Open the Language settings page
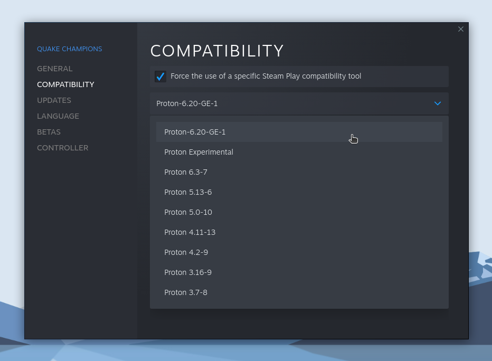This screenshot has height=361, width=492. (x=58, y=116)
